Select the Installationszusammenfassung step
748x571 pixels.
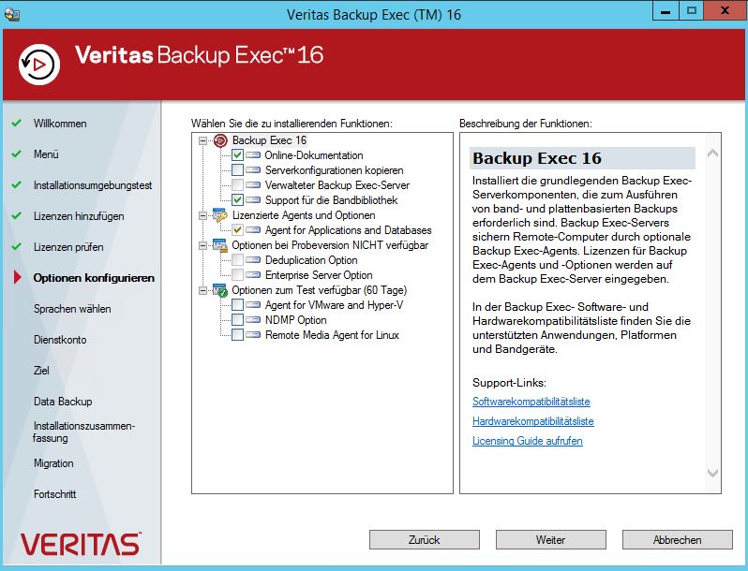coord(84,432)
